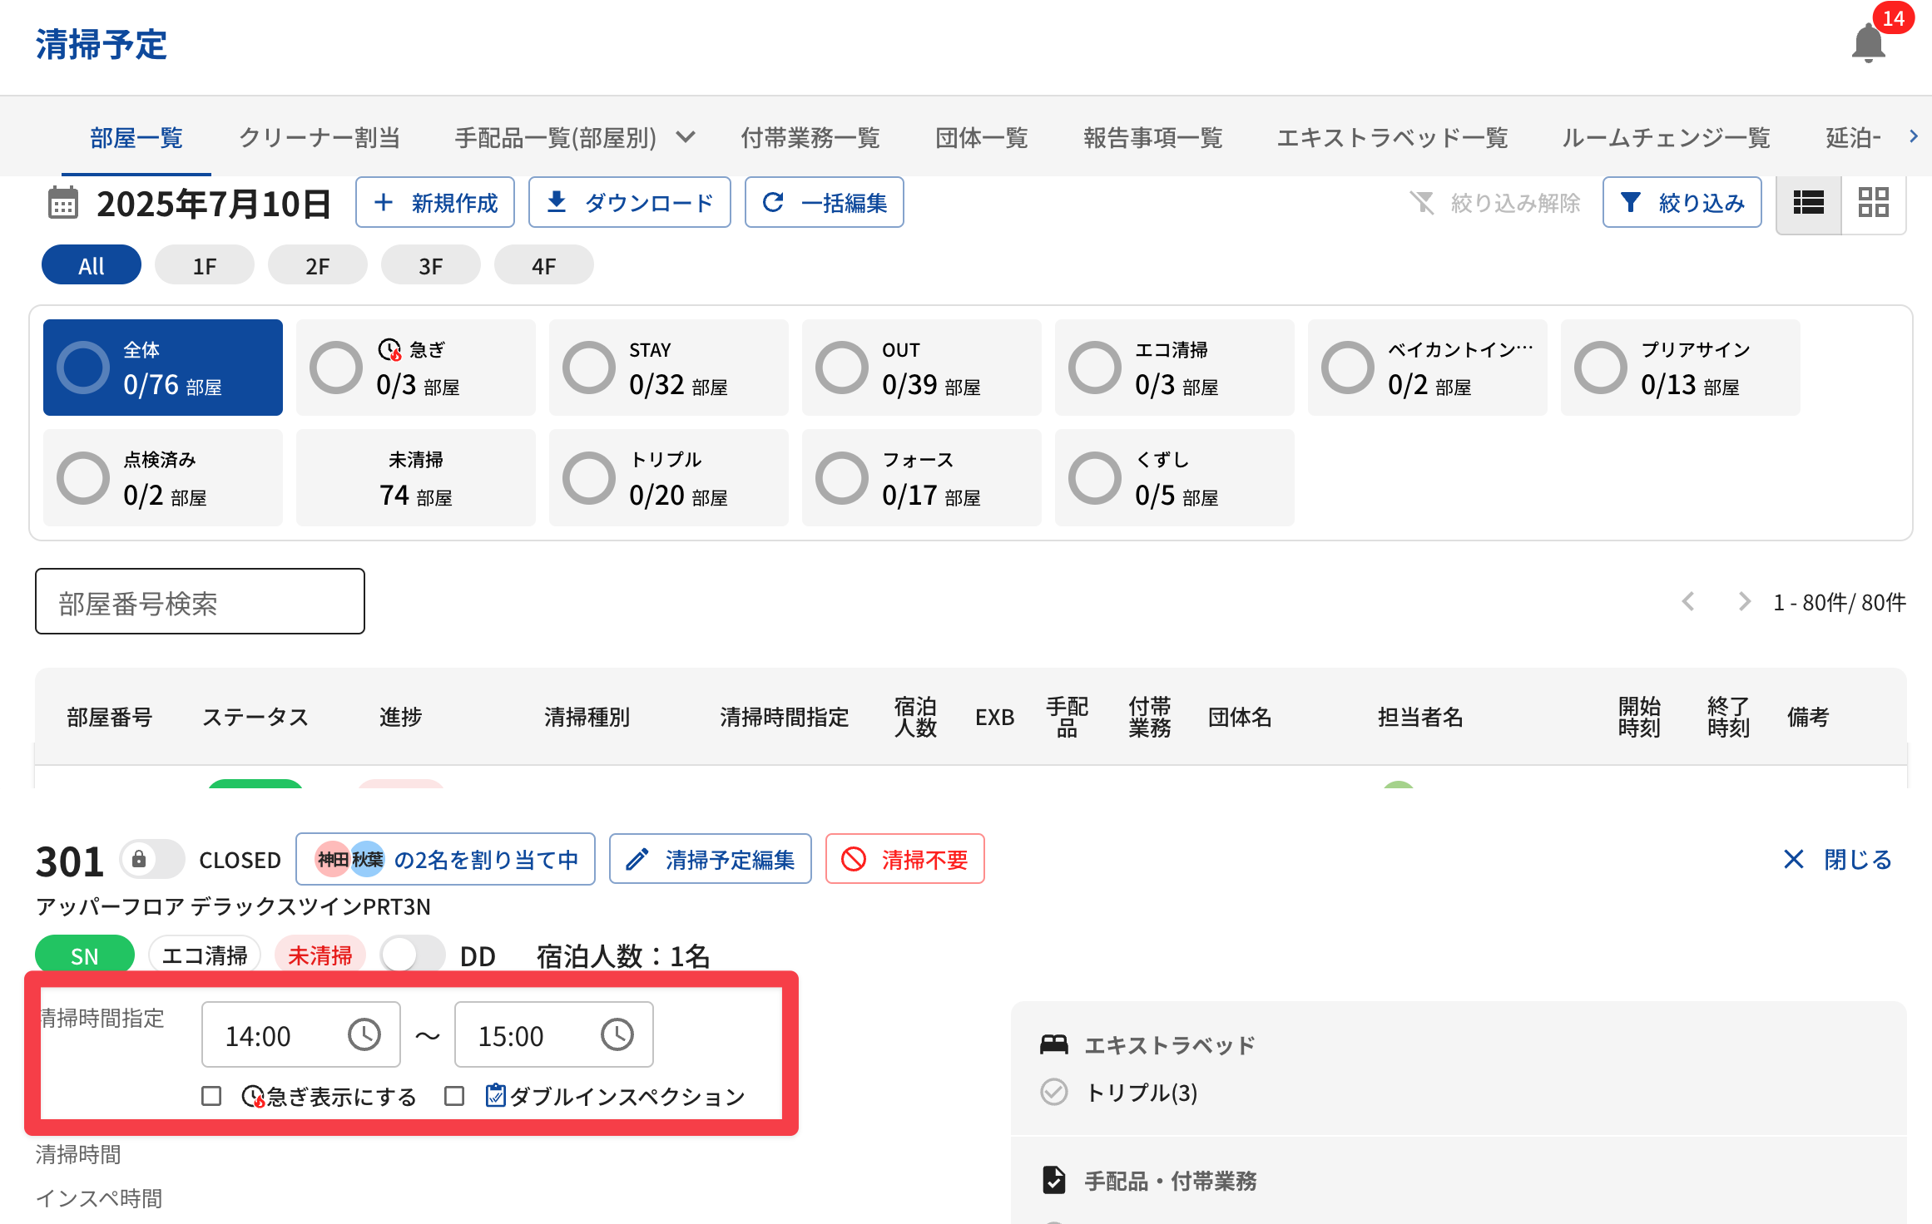Screen dimensions: 1932x1224
Task: Go to the next results page
Action: (1744, 602)
